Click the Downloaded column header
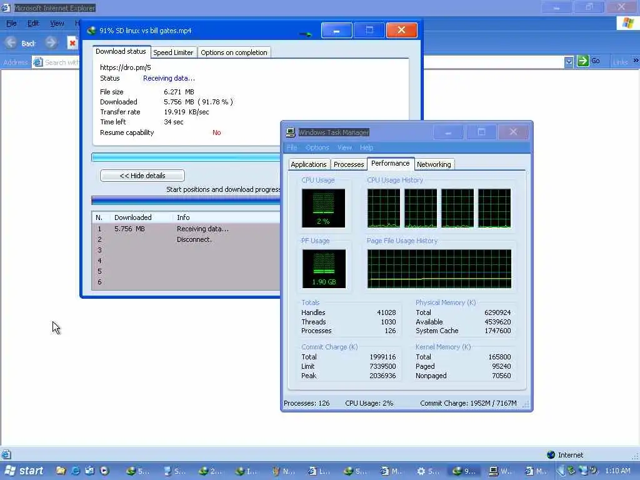The image size is (640, 480). (132, 217)
